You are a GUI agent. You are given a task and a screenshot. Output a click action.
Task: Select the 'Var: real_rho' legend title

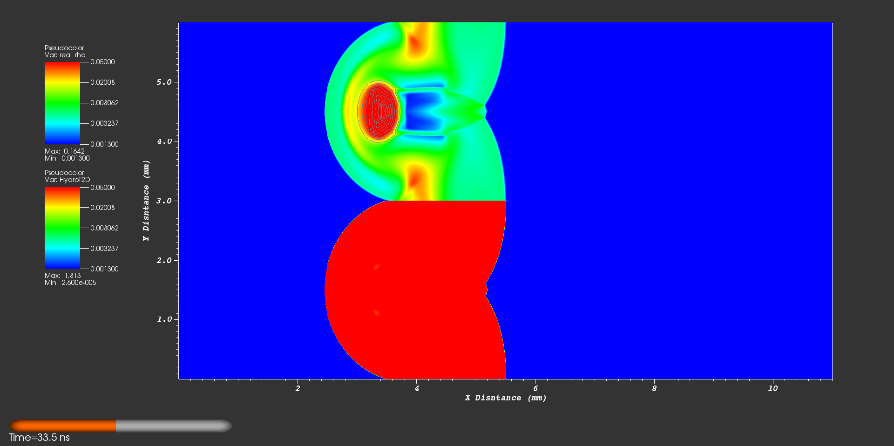click(65, 55)
